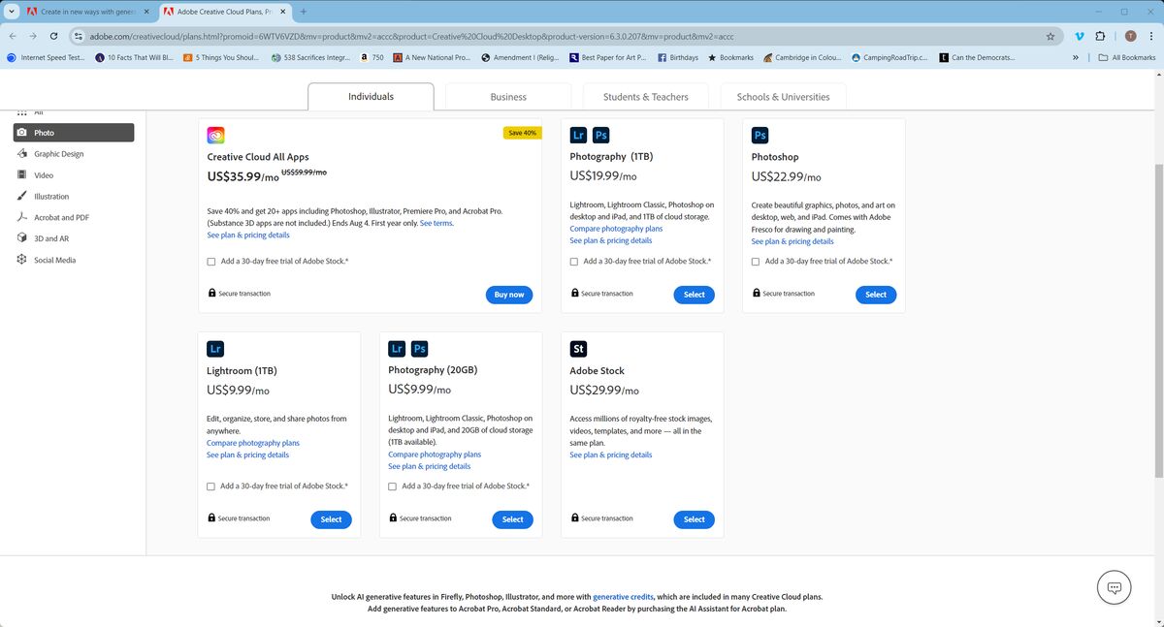This screenshot has width=1164, height=627.
Task: Switch to the Business plans tab
Action: [508, 97]
